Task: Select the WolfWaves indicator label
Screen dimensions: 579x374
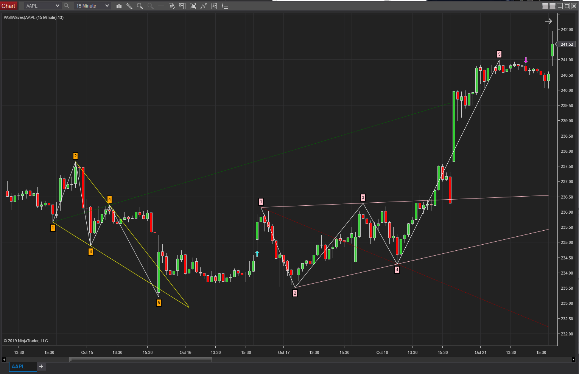Action: point(34,17)
